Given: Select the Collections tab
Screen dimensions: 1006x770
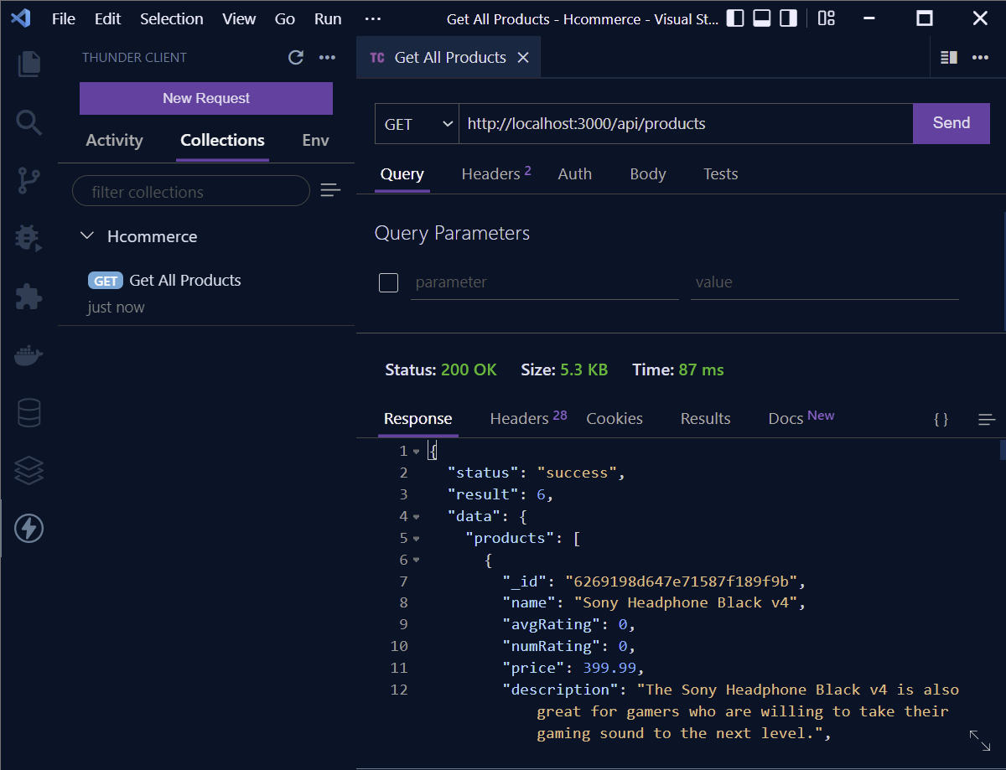Looking at the screenshot, I should coord(222,140).
